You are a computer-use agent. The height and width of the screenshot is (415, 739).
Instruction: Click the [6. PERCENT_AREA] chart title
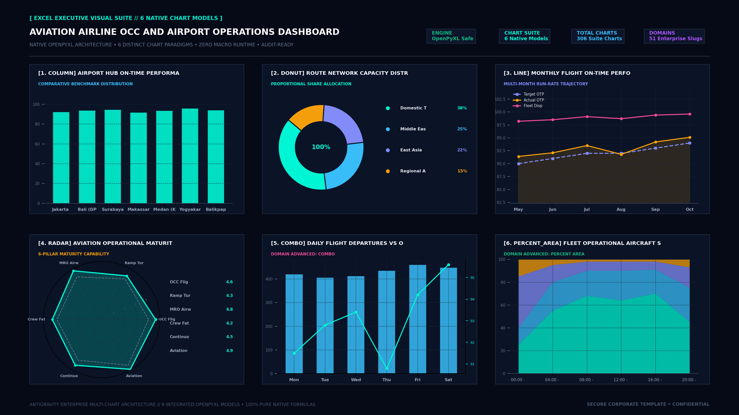[x=582, y=243]
